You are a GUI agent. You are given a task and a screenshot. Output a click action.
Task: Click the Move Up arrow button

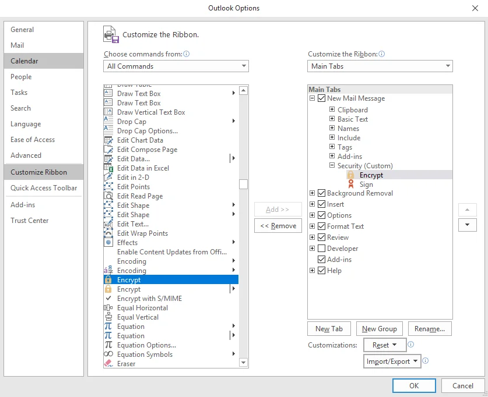point(467,210)
